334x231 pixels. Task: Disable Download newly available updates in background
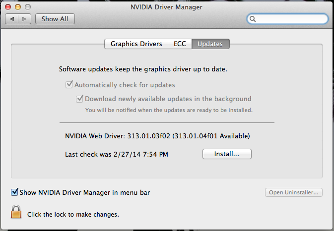pos(79,99)
